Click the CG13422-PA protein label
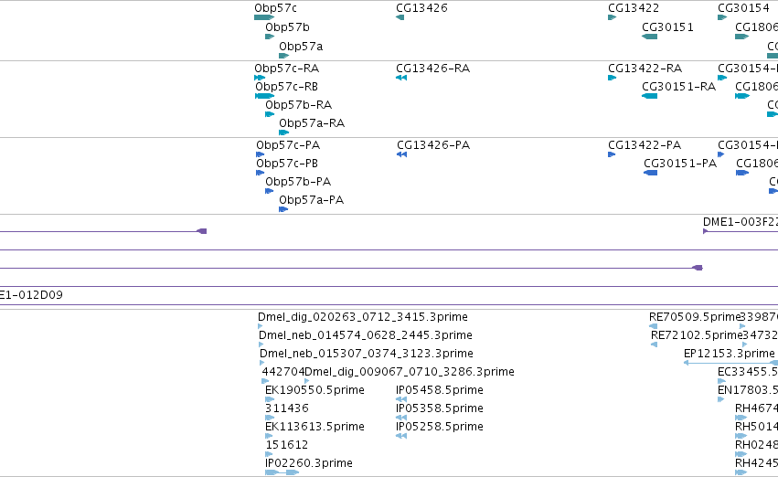 pyautogui.click(x=645, y=145)
